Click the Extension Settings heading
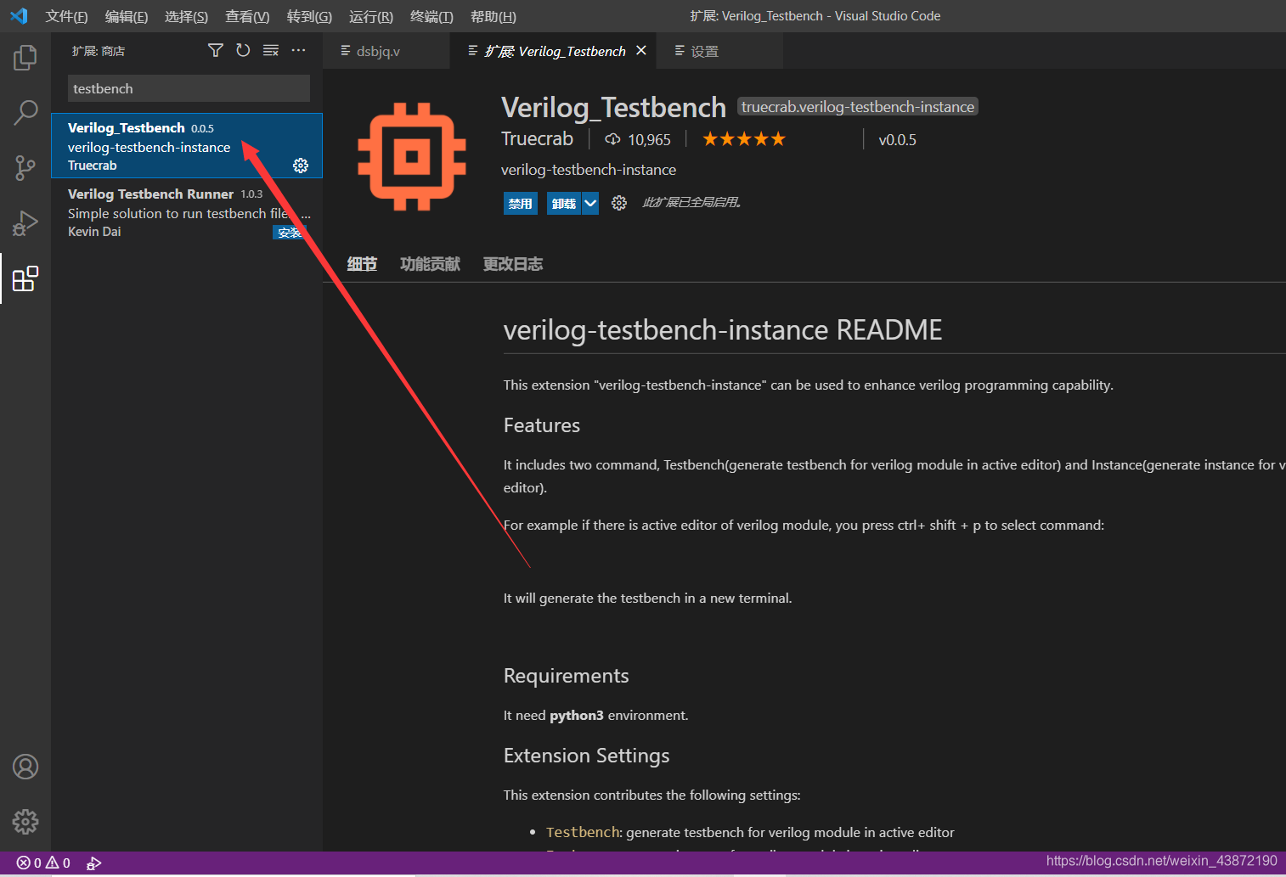Image resolution: width=1286 pixels, height=877 pixels. [587, 756]
